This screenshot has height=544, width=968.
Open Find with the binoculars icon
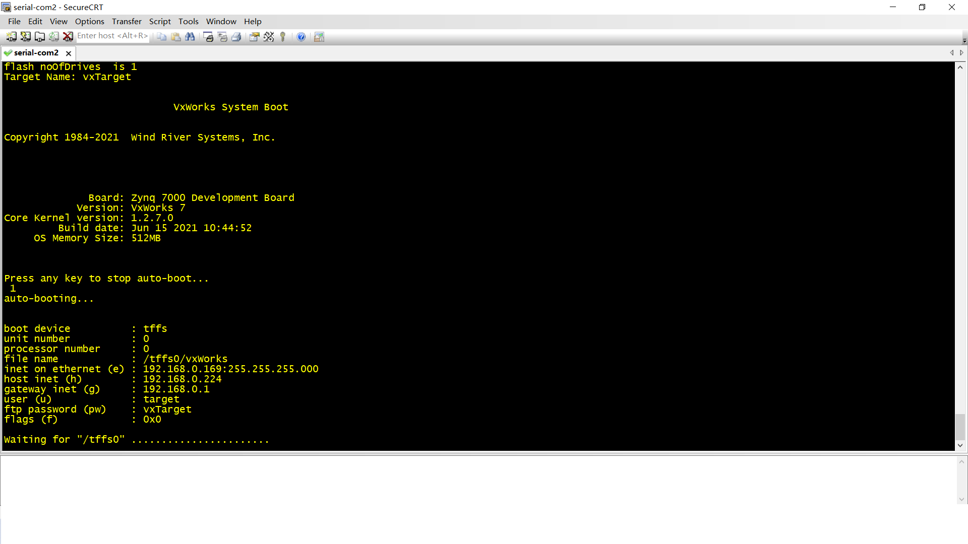coord(190,37)
